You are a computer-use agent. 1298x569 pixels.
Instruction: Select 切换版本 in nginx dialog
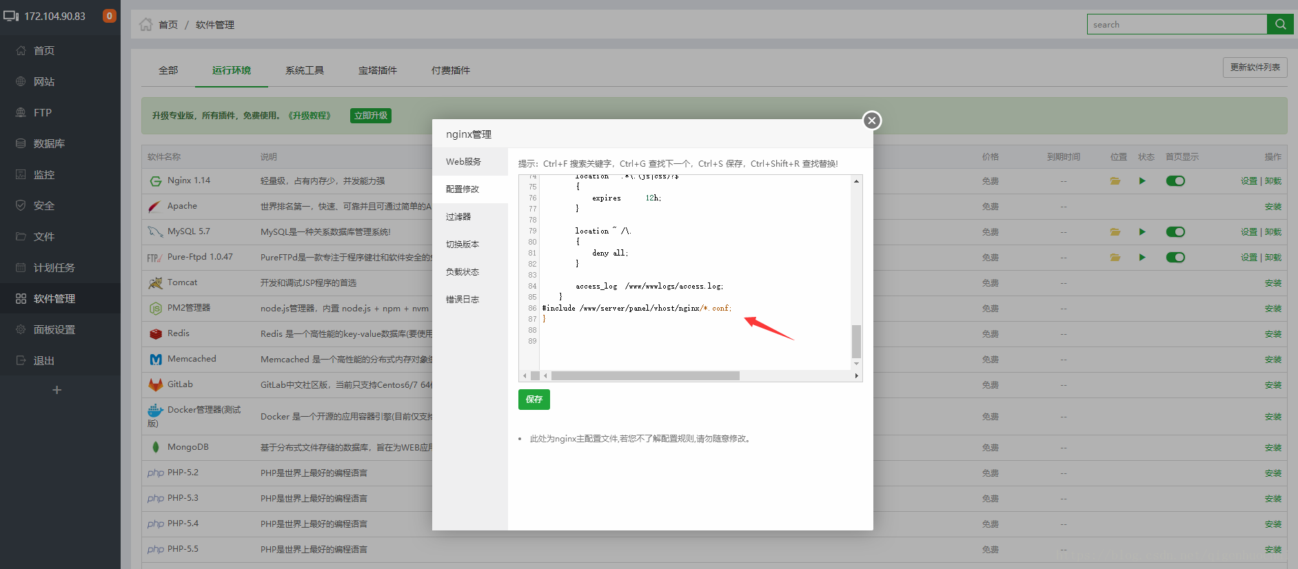pyautogui.click(x=470, y=245)
